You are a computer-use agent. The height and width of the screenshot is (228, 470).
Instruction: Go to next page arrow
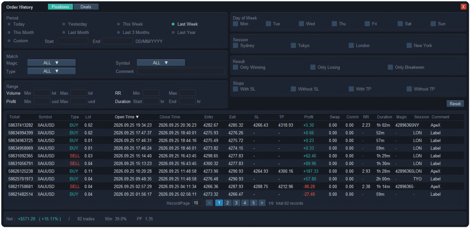point(262,203)
